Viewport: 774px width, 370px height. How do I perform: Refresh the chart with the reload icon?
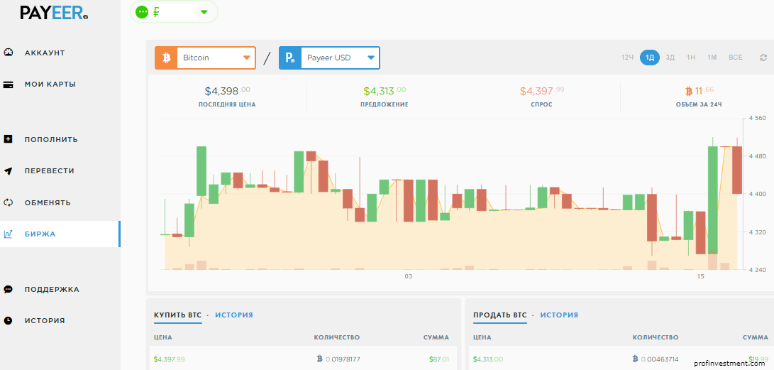tap(763, 58)
